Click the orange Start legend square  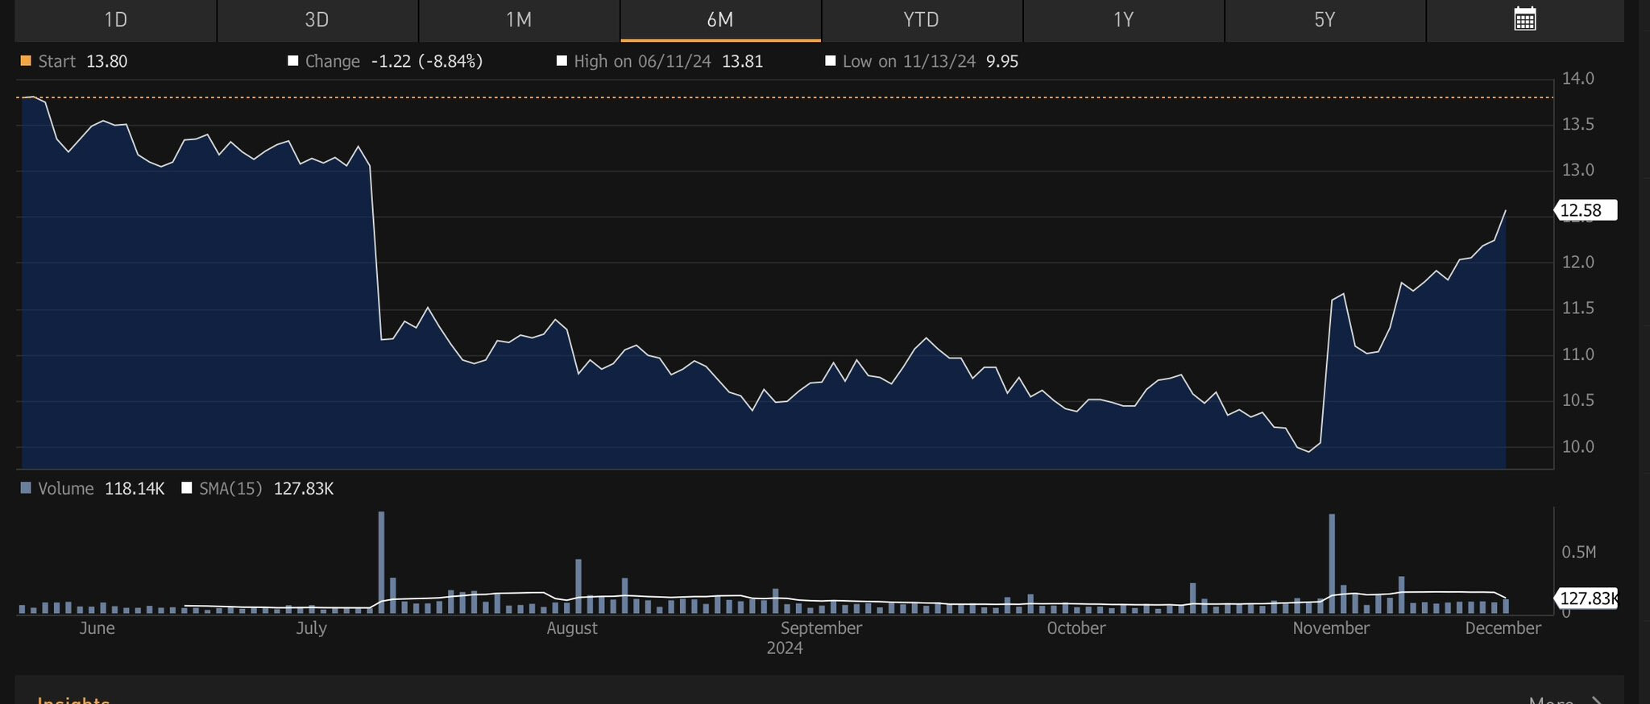[26, 61]
